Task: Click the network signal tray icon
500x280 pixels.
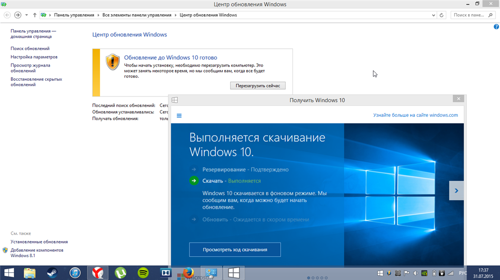Action: (x=451, y=273)
